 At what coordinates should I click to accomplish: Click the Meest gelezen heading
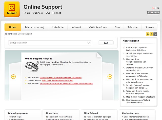(131, 41)
